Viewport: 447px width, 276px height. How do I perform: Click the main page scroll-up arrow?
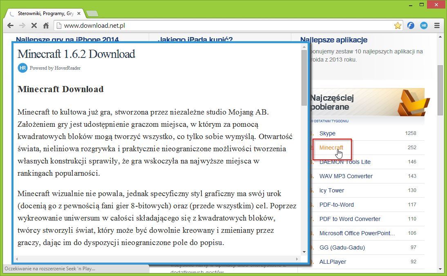pyautogui.click(x=440, y=36)
